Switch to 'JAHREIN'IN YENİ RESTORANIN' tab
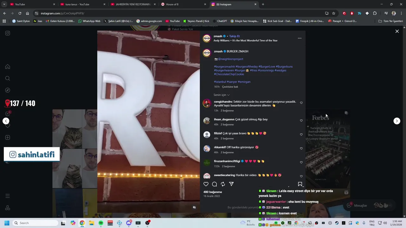The height and width of the screenshot is (228, 406). click(x=133, y=4)
